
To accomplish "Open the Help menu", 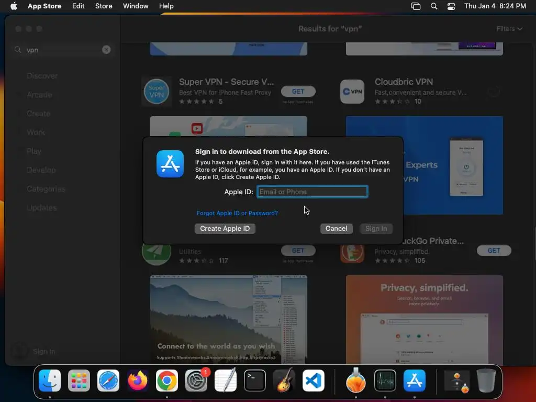I will tap(166, 6).
